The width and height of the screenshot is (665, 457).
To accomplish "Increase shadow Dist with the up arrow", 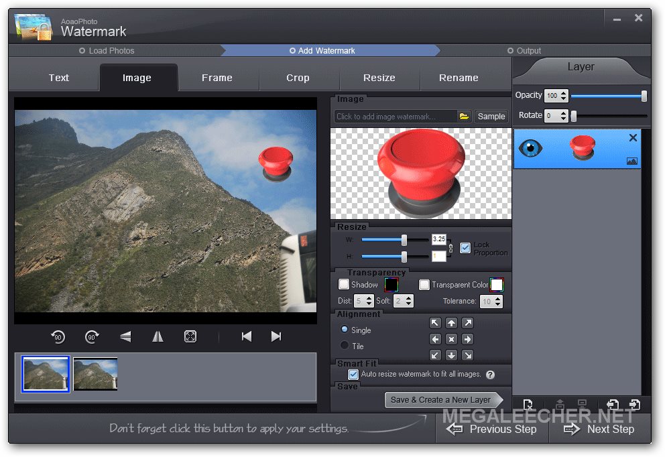I will (x=369, y=298).
